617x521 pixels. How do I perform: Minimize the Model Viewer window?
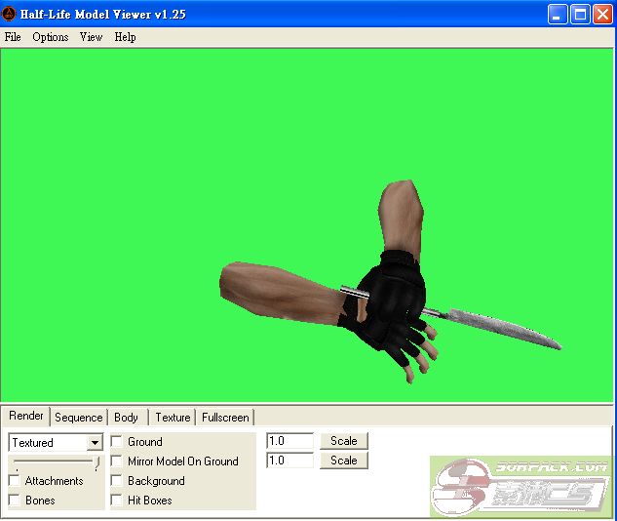tap(558, 14)
